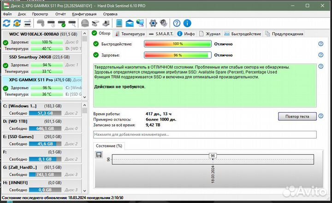Viewport: 332px width, 203px height.
Task: Click the Hard Disk Sentinel title bar icon
Action: (x=6, y=6)
